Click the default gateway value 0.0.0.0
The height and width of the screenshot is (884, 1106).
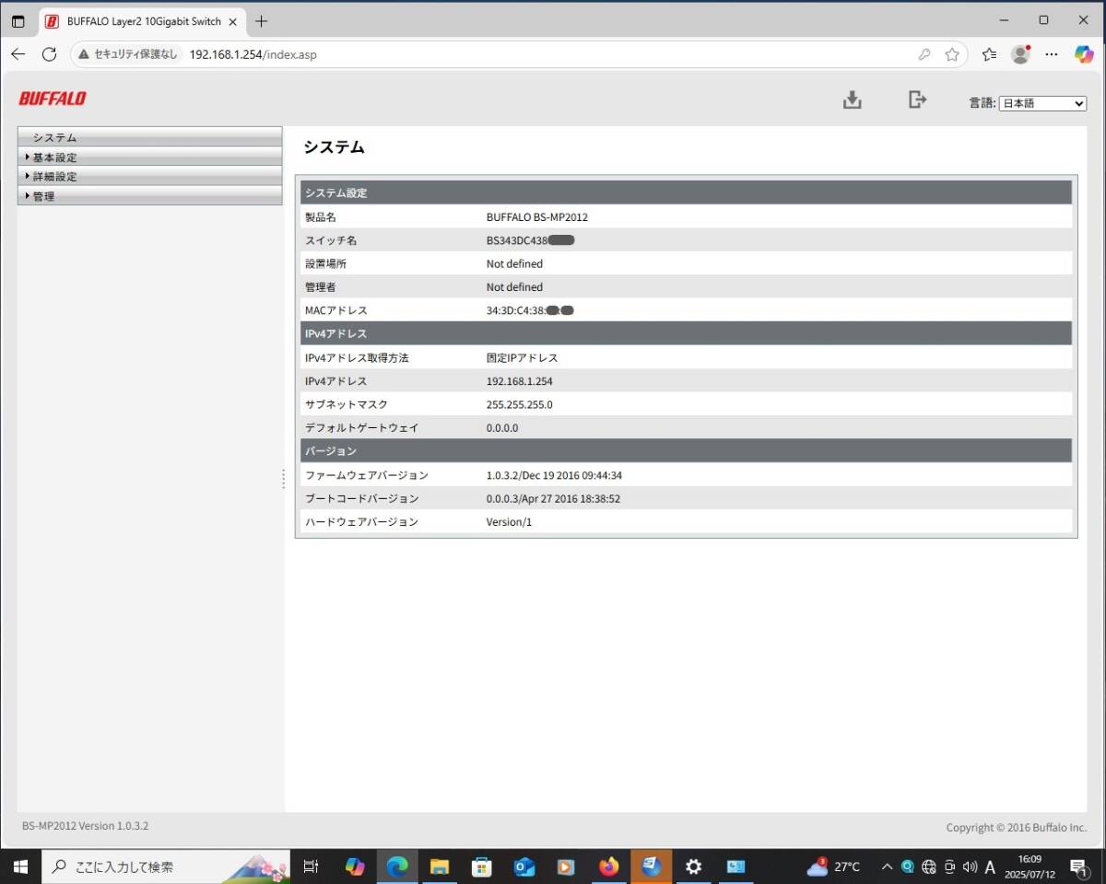click(x=502, y=428)
